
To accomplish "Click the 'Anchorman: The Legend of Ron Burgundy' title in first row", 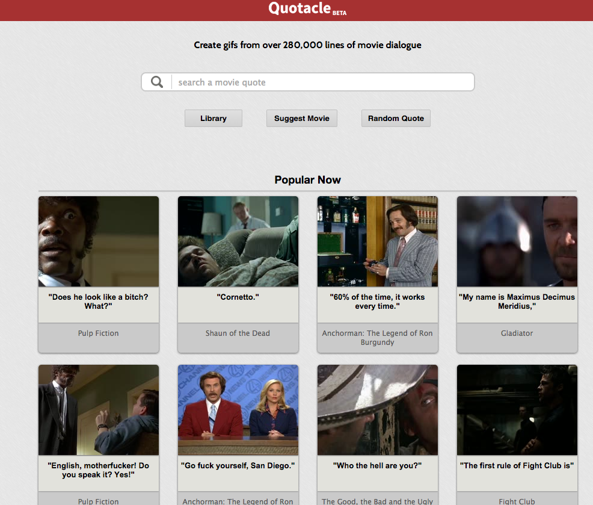I will (x=378, y=338).
